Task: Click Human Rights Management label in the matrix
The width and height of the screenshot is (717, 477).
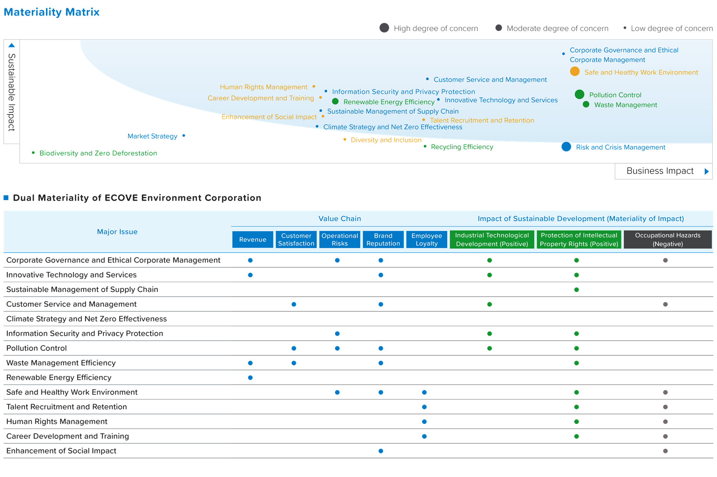Action: tap(263, 87)
